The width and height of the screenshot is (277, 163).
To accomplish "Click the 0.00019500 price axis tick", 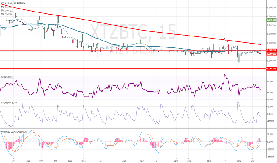I will [272, 61].
